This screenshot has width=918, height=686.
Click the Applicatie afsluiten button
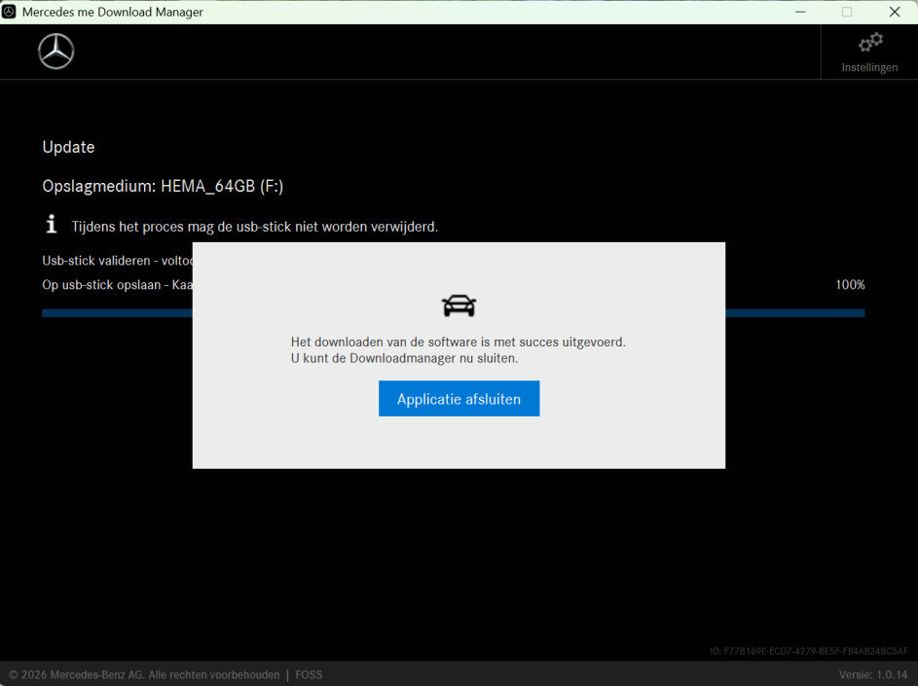[459, 399]
